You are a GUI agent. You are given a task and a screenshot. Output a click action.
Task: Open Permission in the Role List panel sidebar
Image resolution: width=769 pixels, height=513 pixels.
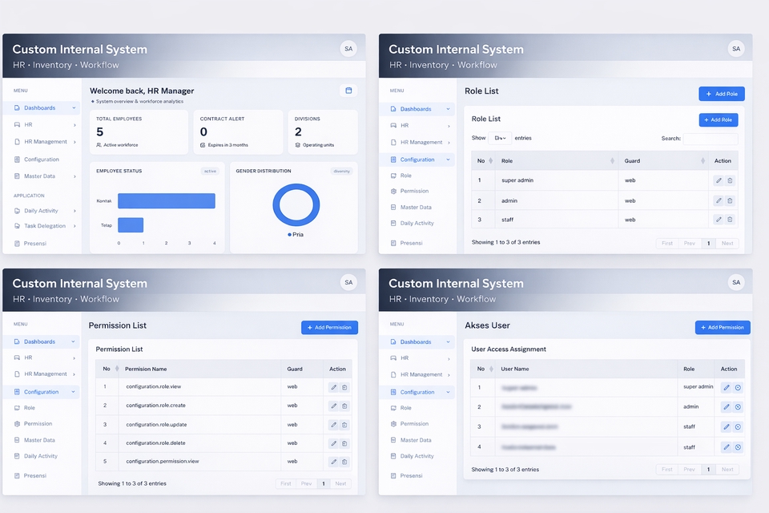[x=414, y=191]
